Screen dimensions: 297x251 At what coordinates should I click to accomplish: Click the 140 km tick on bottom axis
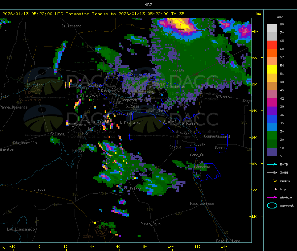pos(224,246)
